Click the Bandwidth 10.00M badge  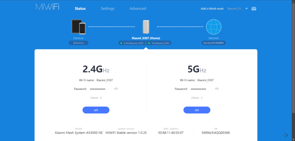click(213, 43)
